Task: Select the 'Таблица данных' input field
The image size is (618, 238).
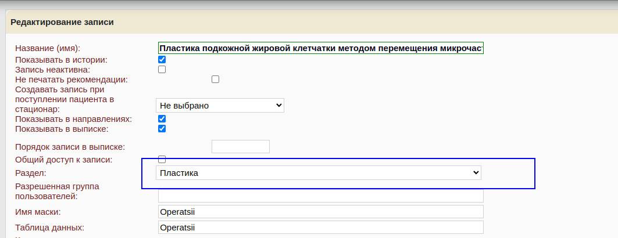Action: (320, 227)
